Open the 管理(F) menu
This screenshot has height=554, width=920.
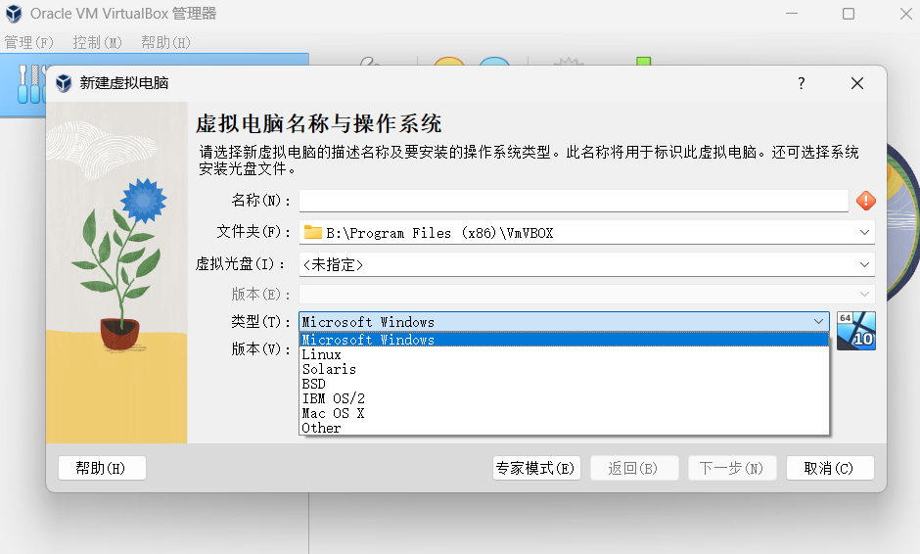pos(28,42)
